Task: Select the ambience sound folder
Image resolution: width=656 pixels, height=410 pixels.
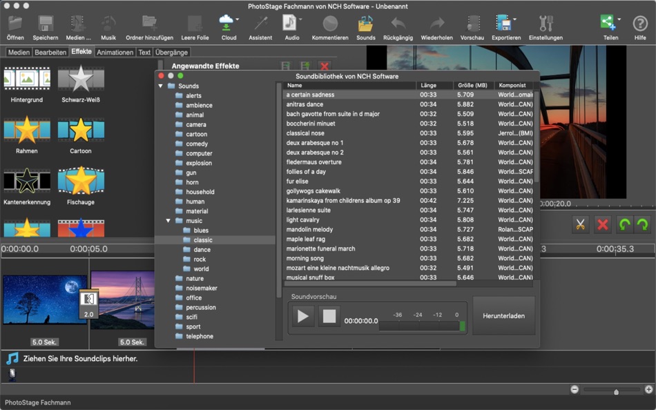Action: 199,105
